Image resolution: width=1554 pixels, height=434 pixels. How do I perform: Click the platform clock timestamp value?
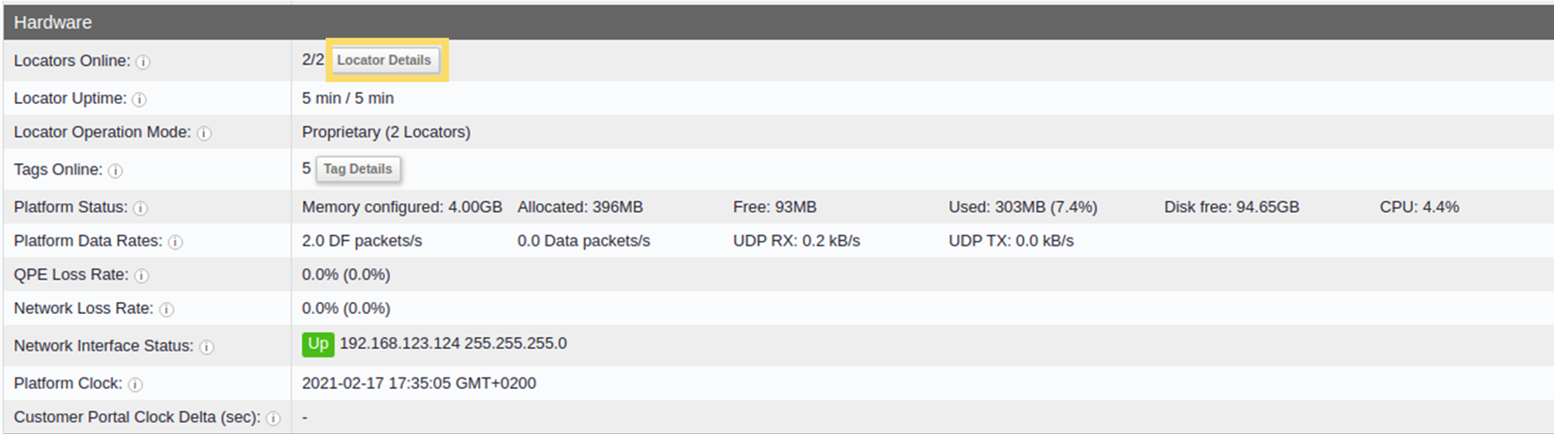(419, 383)
